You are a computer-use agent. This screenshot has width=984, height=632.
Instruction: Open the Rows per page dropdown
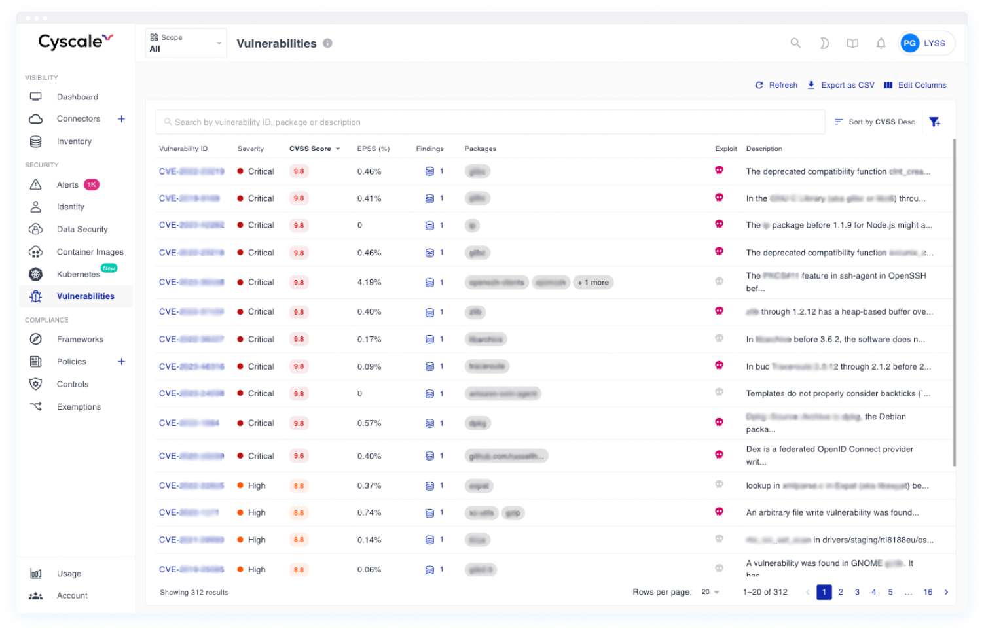(710, 592)
